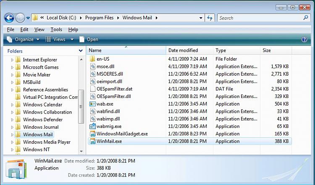This screenshot has width=315, height=185.
Task: Click the Refresh button beside address bar
Action: [x=210, y=18]
